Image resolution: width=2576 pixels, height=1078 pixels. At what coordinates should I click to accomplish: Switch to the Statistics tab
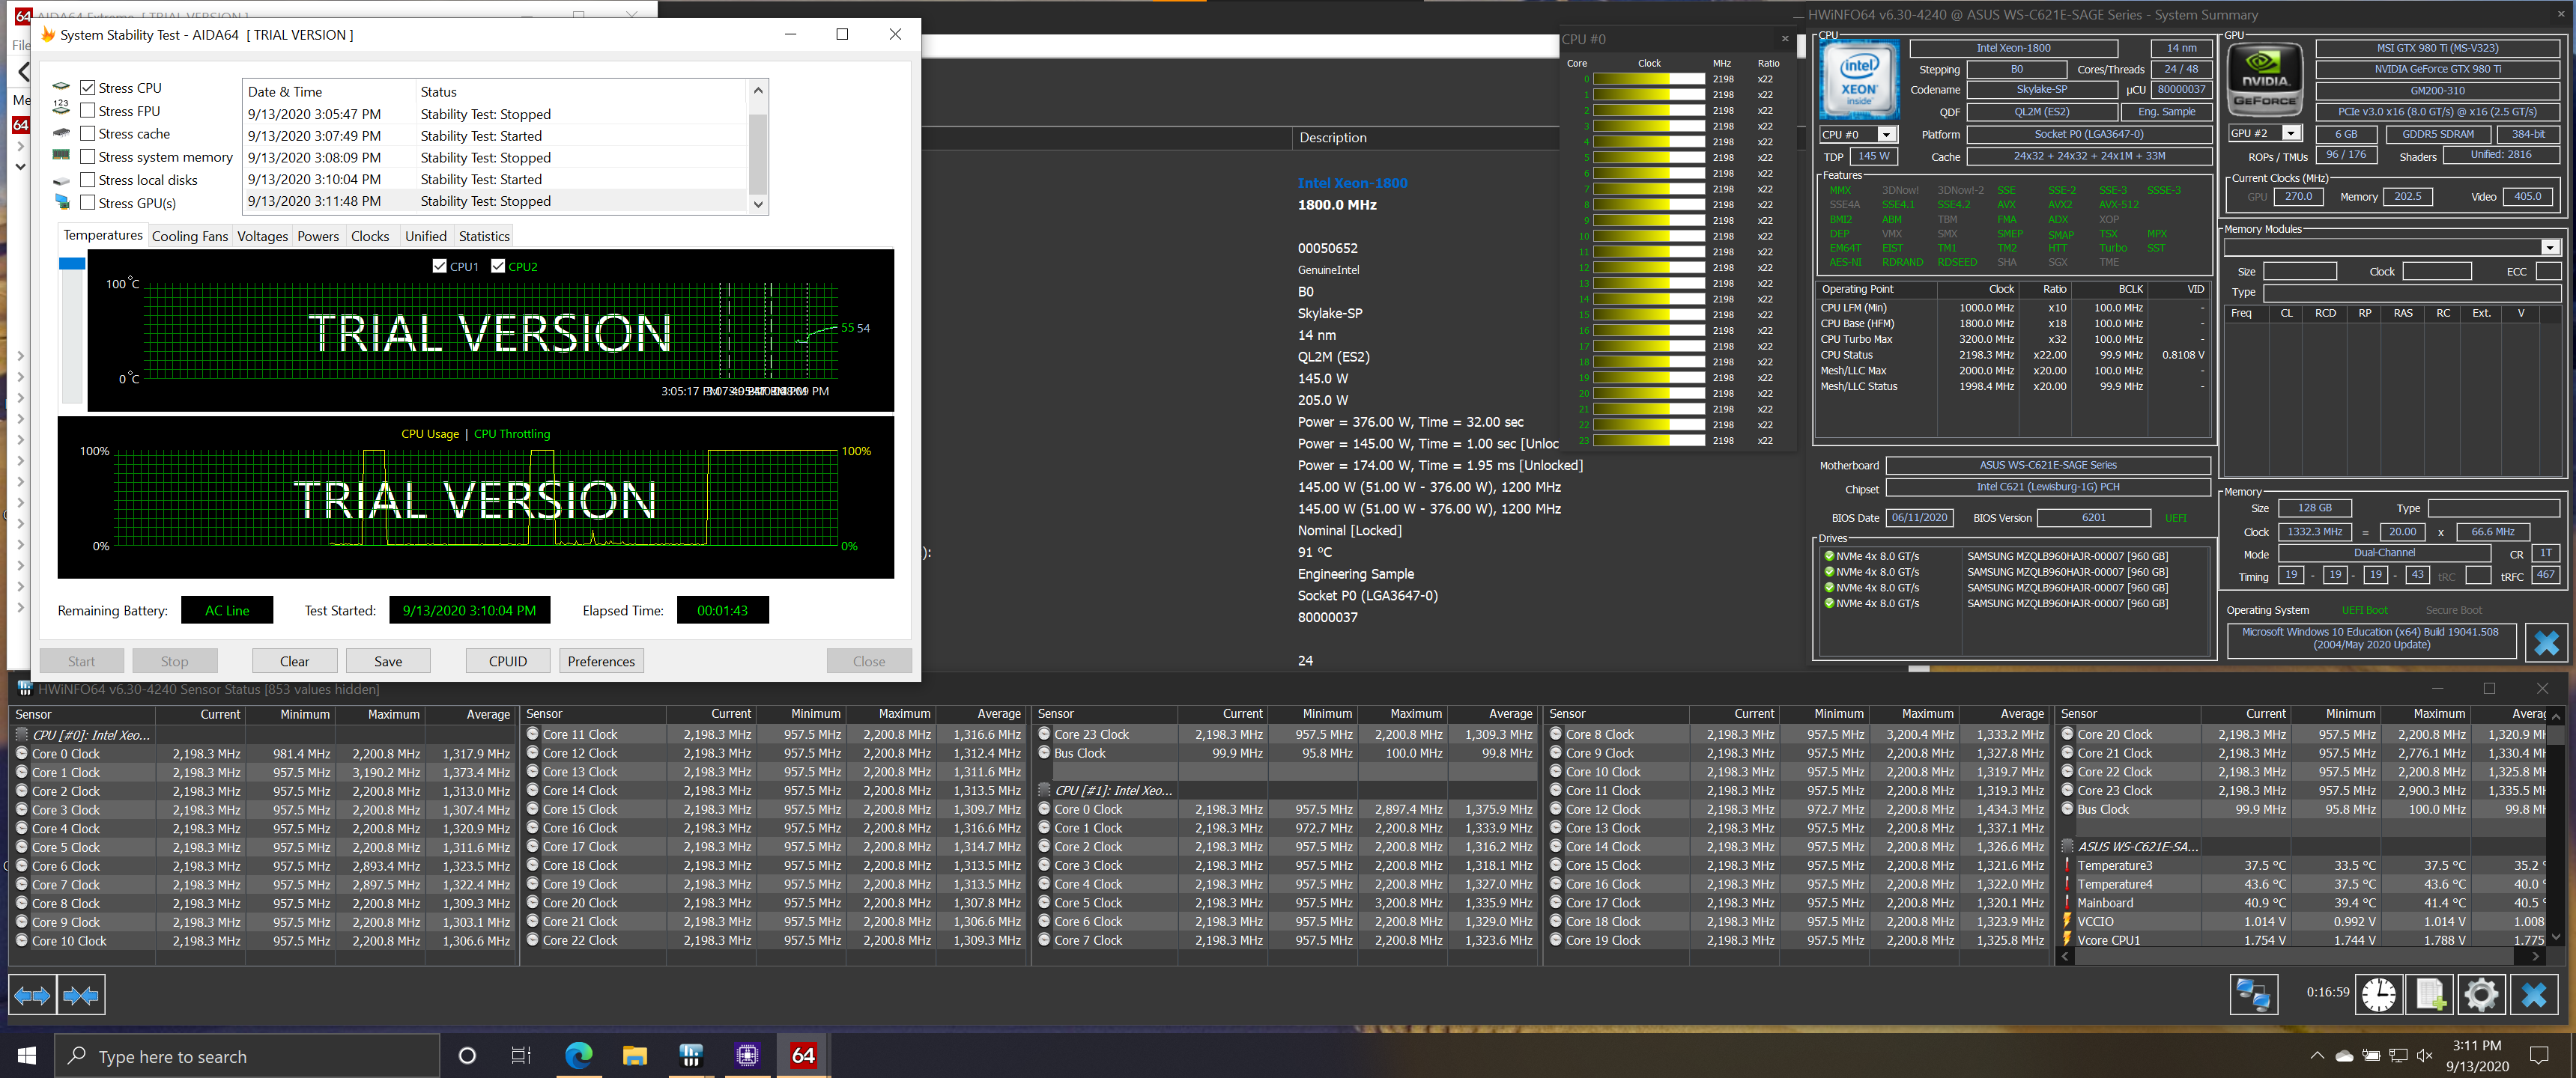tap(484, 237)
